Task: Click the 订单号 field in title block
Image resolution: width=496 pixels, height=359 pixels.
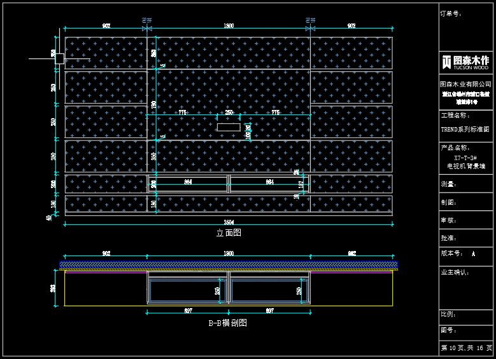Action: click(451, 13)
